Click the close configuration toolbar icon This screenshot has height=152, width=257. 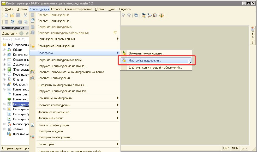(x=12, y=22)
